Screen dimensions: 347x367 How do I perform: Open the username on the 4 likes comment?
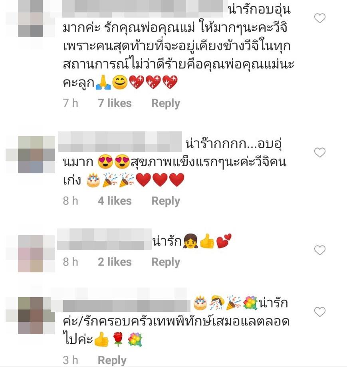click(120, 142)
